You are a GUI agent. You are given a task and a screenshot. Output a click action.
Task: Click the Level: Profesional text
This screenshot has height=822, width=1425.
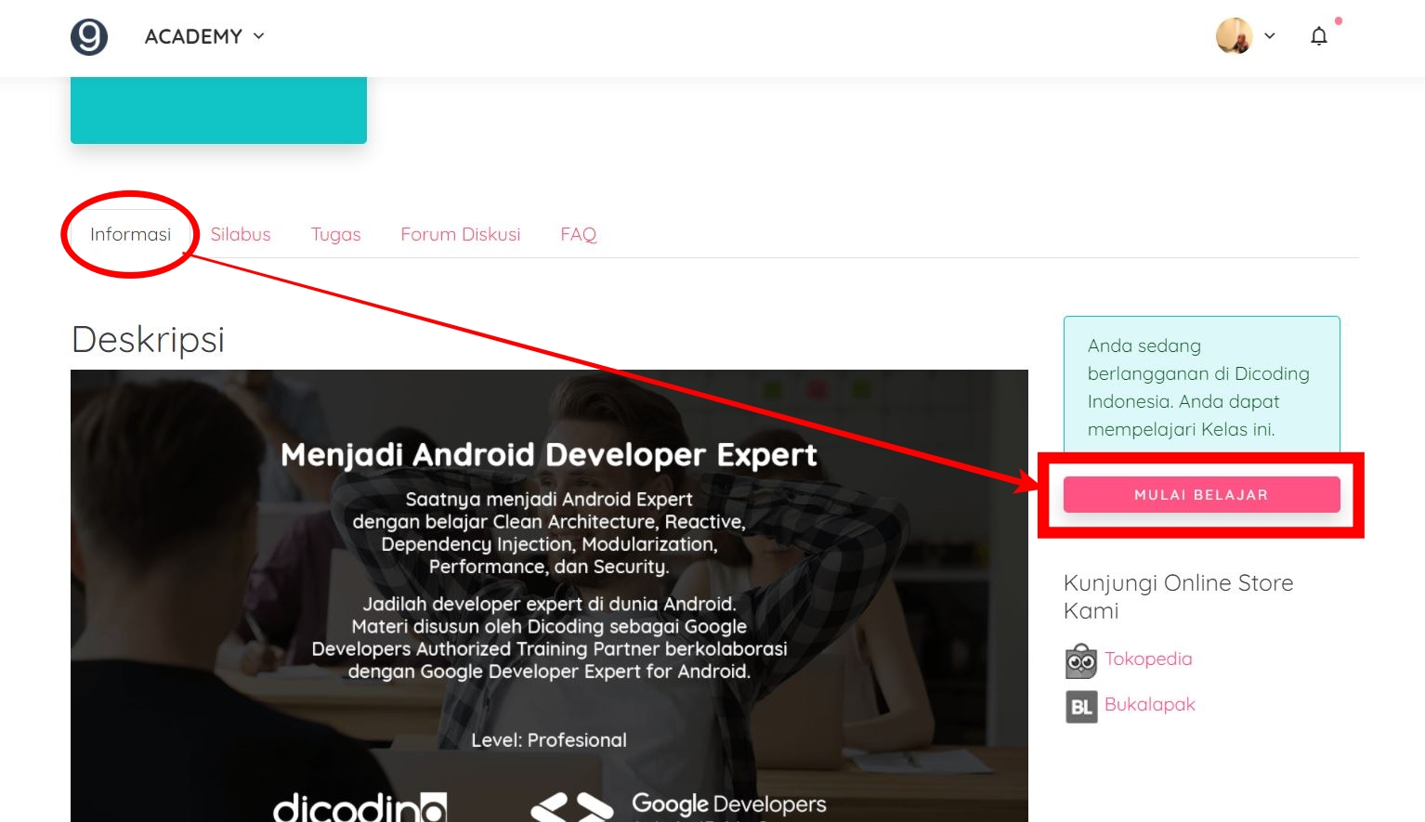(x=549, y=740)
